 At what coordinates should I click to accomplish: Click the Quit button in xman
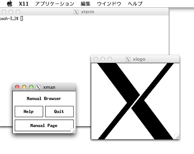(59, 111)
